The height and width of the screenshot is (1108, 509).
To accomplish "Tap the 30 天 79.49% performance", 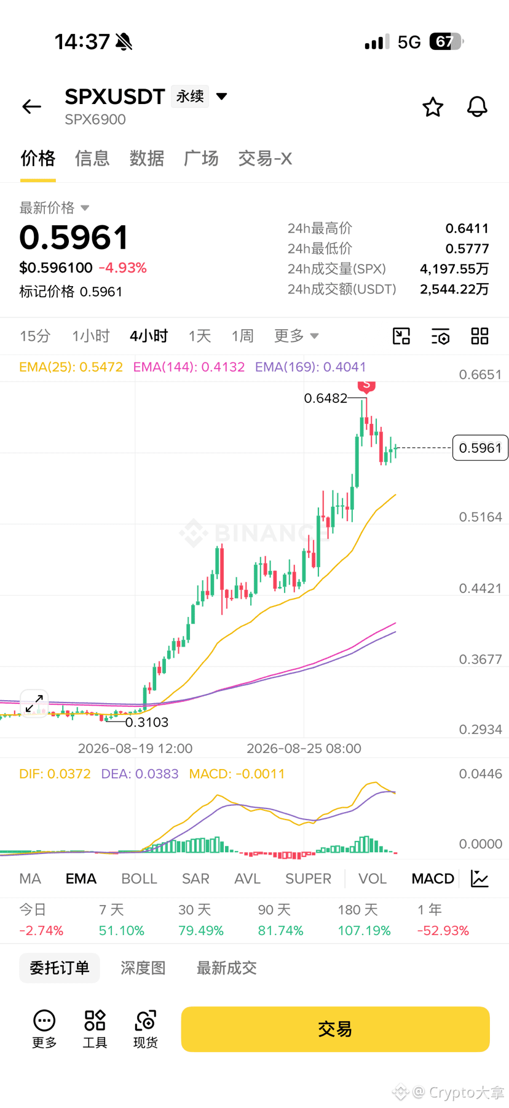I will 201,920.
